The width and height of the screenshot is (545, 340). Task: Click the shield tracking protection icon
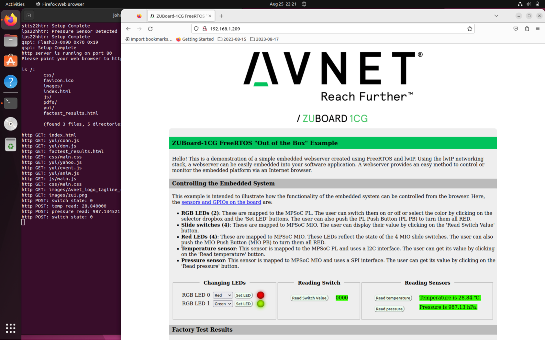point(196,29)
